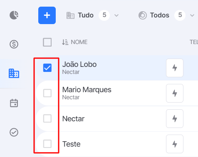
Task: Uncheck the João Lobo checkbox
Action: [x=47, y=68]
